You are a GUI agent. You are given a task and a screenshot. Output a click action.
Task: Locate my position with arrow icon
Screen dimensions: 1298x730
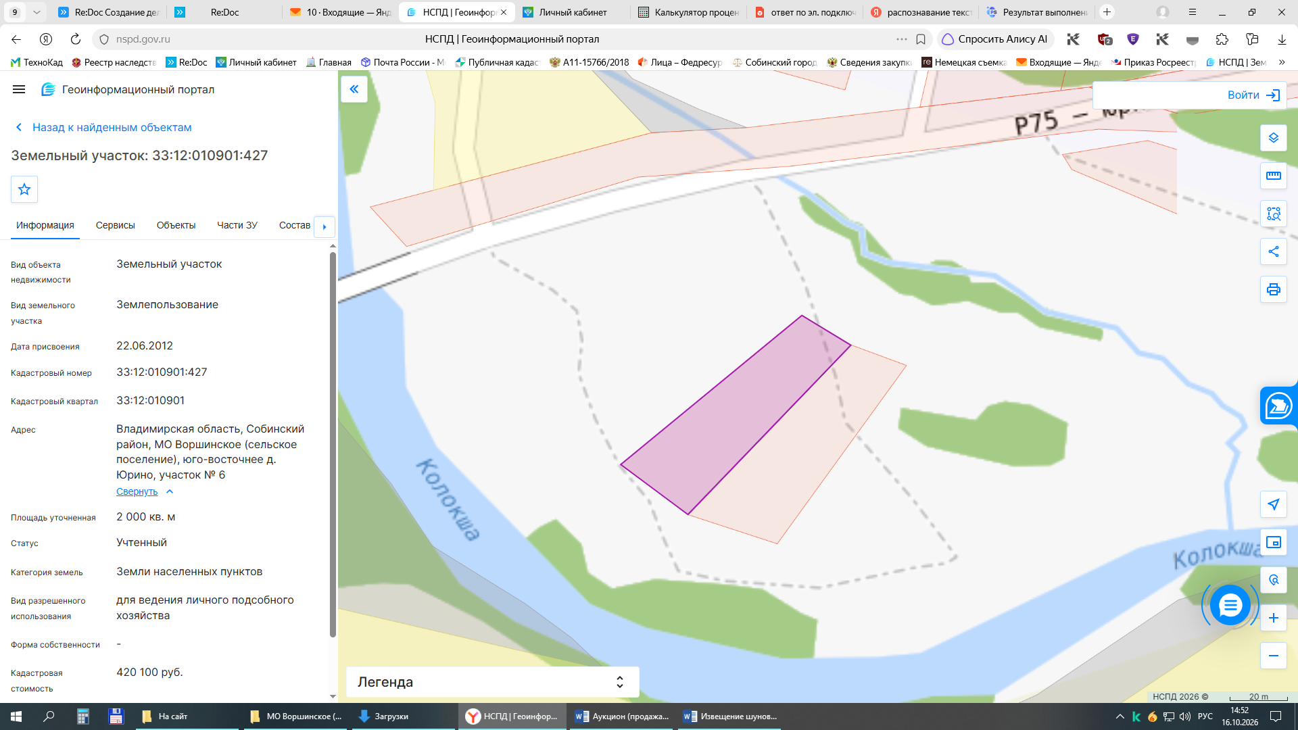point(1274,504)
